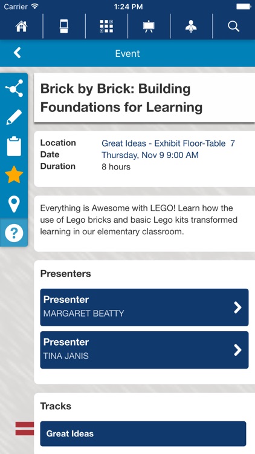This screenshot has height=454, width=255.
Task: Open the grid QR icon in top bar
Action: coord(106,27)
